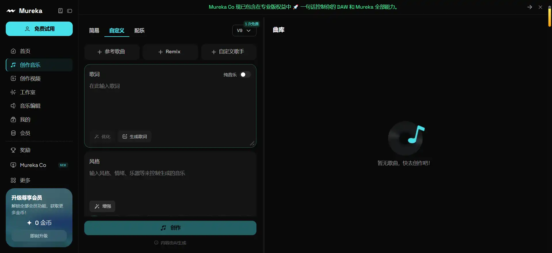Open 创作视频 in the sidebar
Image resolution: width=552 pixels, height=253 pixels.
pyautogui.click(x=39, y=79)
